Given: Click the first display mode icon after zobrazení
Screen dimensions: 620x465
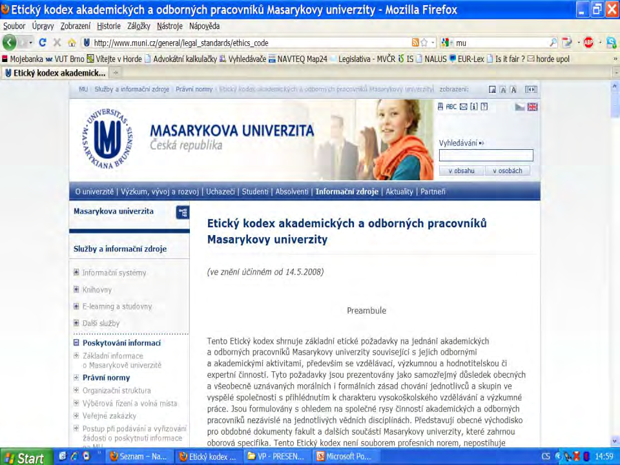Looking at the screenshot, I should (x=492, y=89).
